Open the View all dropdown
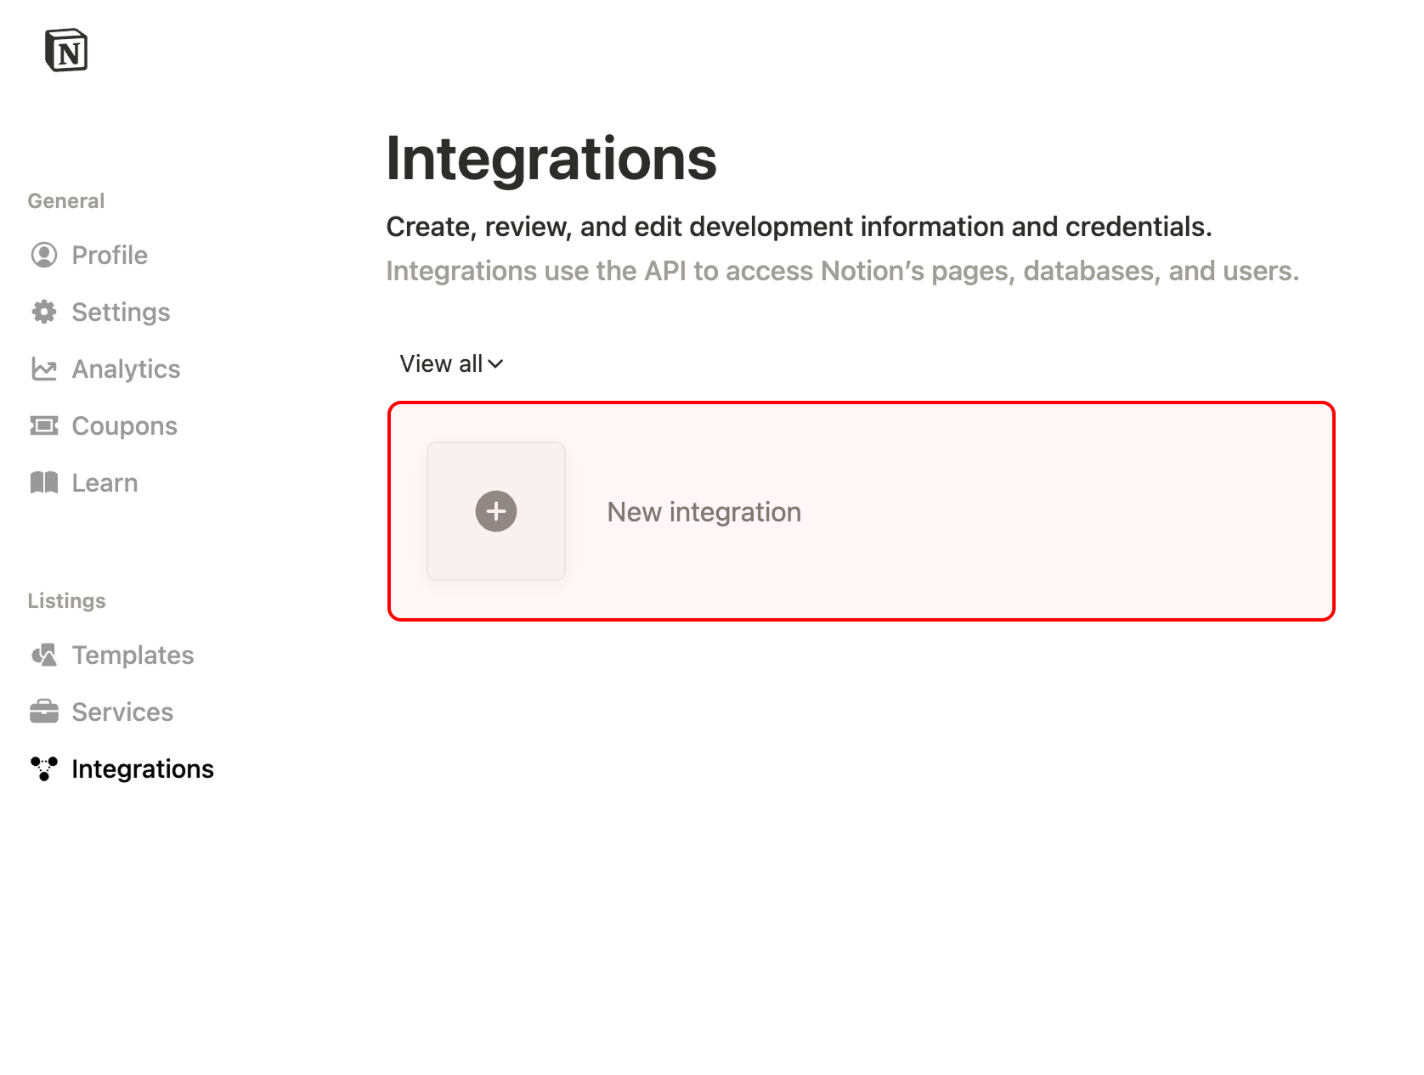The height and width of the screenshot is (1075, 1424). pyautogui.click(x=451, y=363)
